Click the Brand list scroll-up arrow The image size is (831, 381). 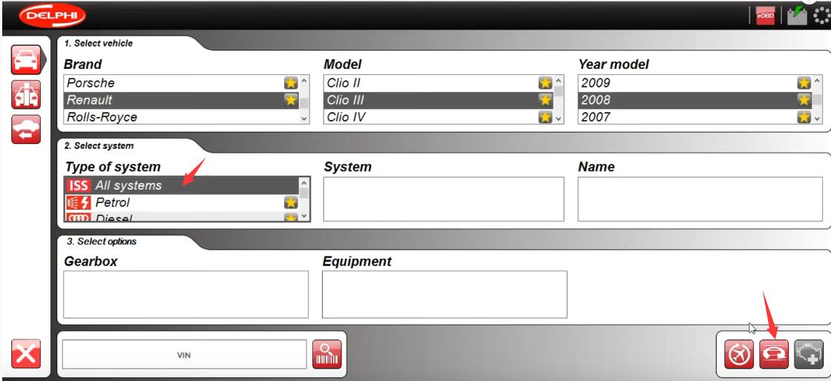(304, 81)
